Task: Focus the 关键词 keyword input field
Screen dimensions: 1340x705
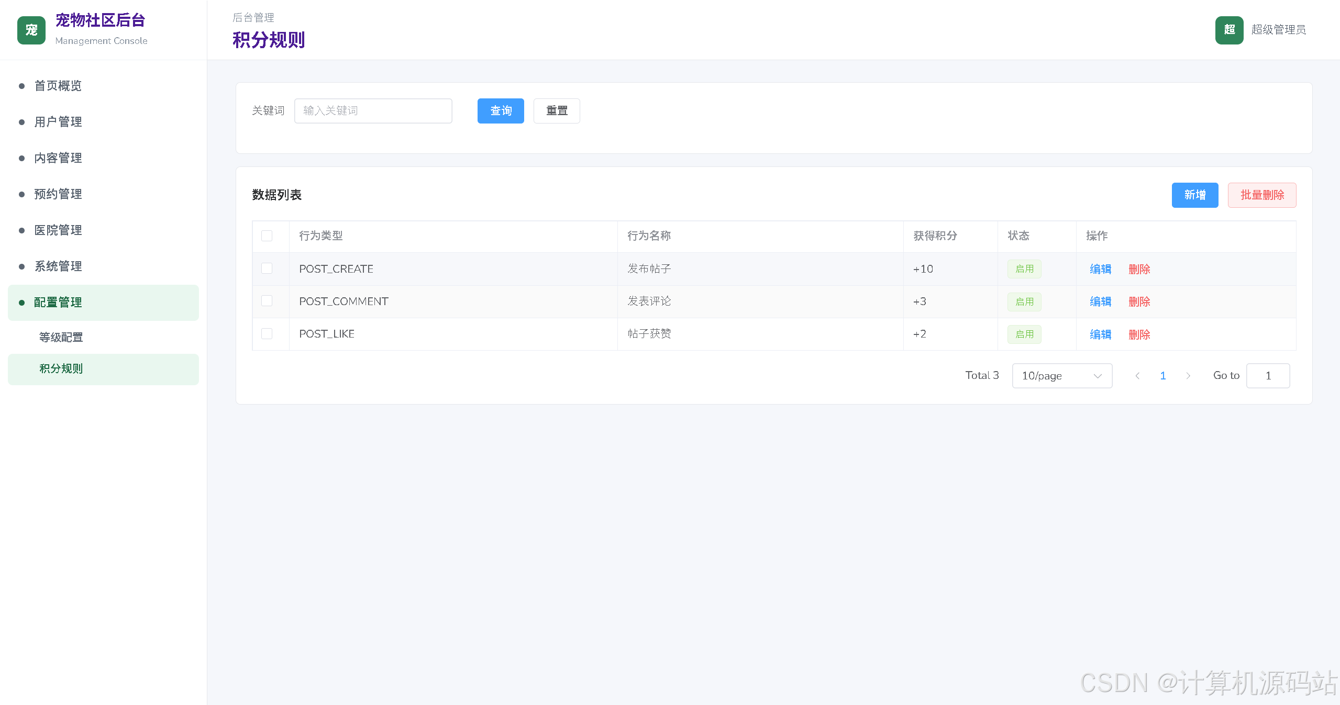Action: (373, 111)
